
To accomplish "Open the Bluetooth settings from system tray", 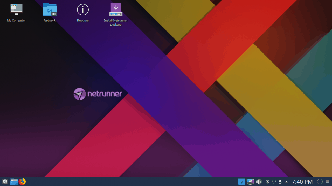I will pos(267,182).
